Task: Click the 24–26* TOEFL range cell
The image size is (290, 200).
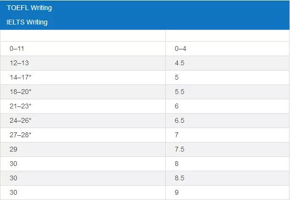Action: click(x=21, y=120)
